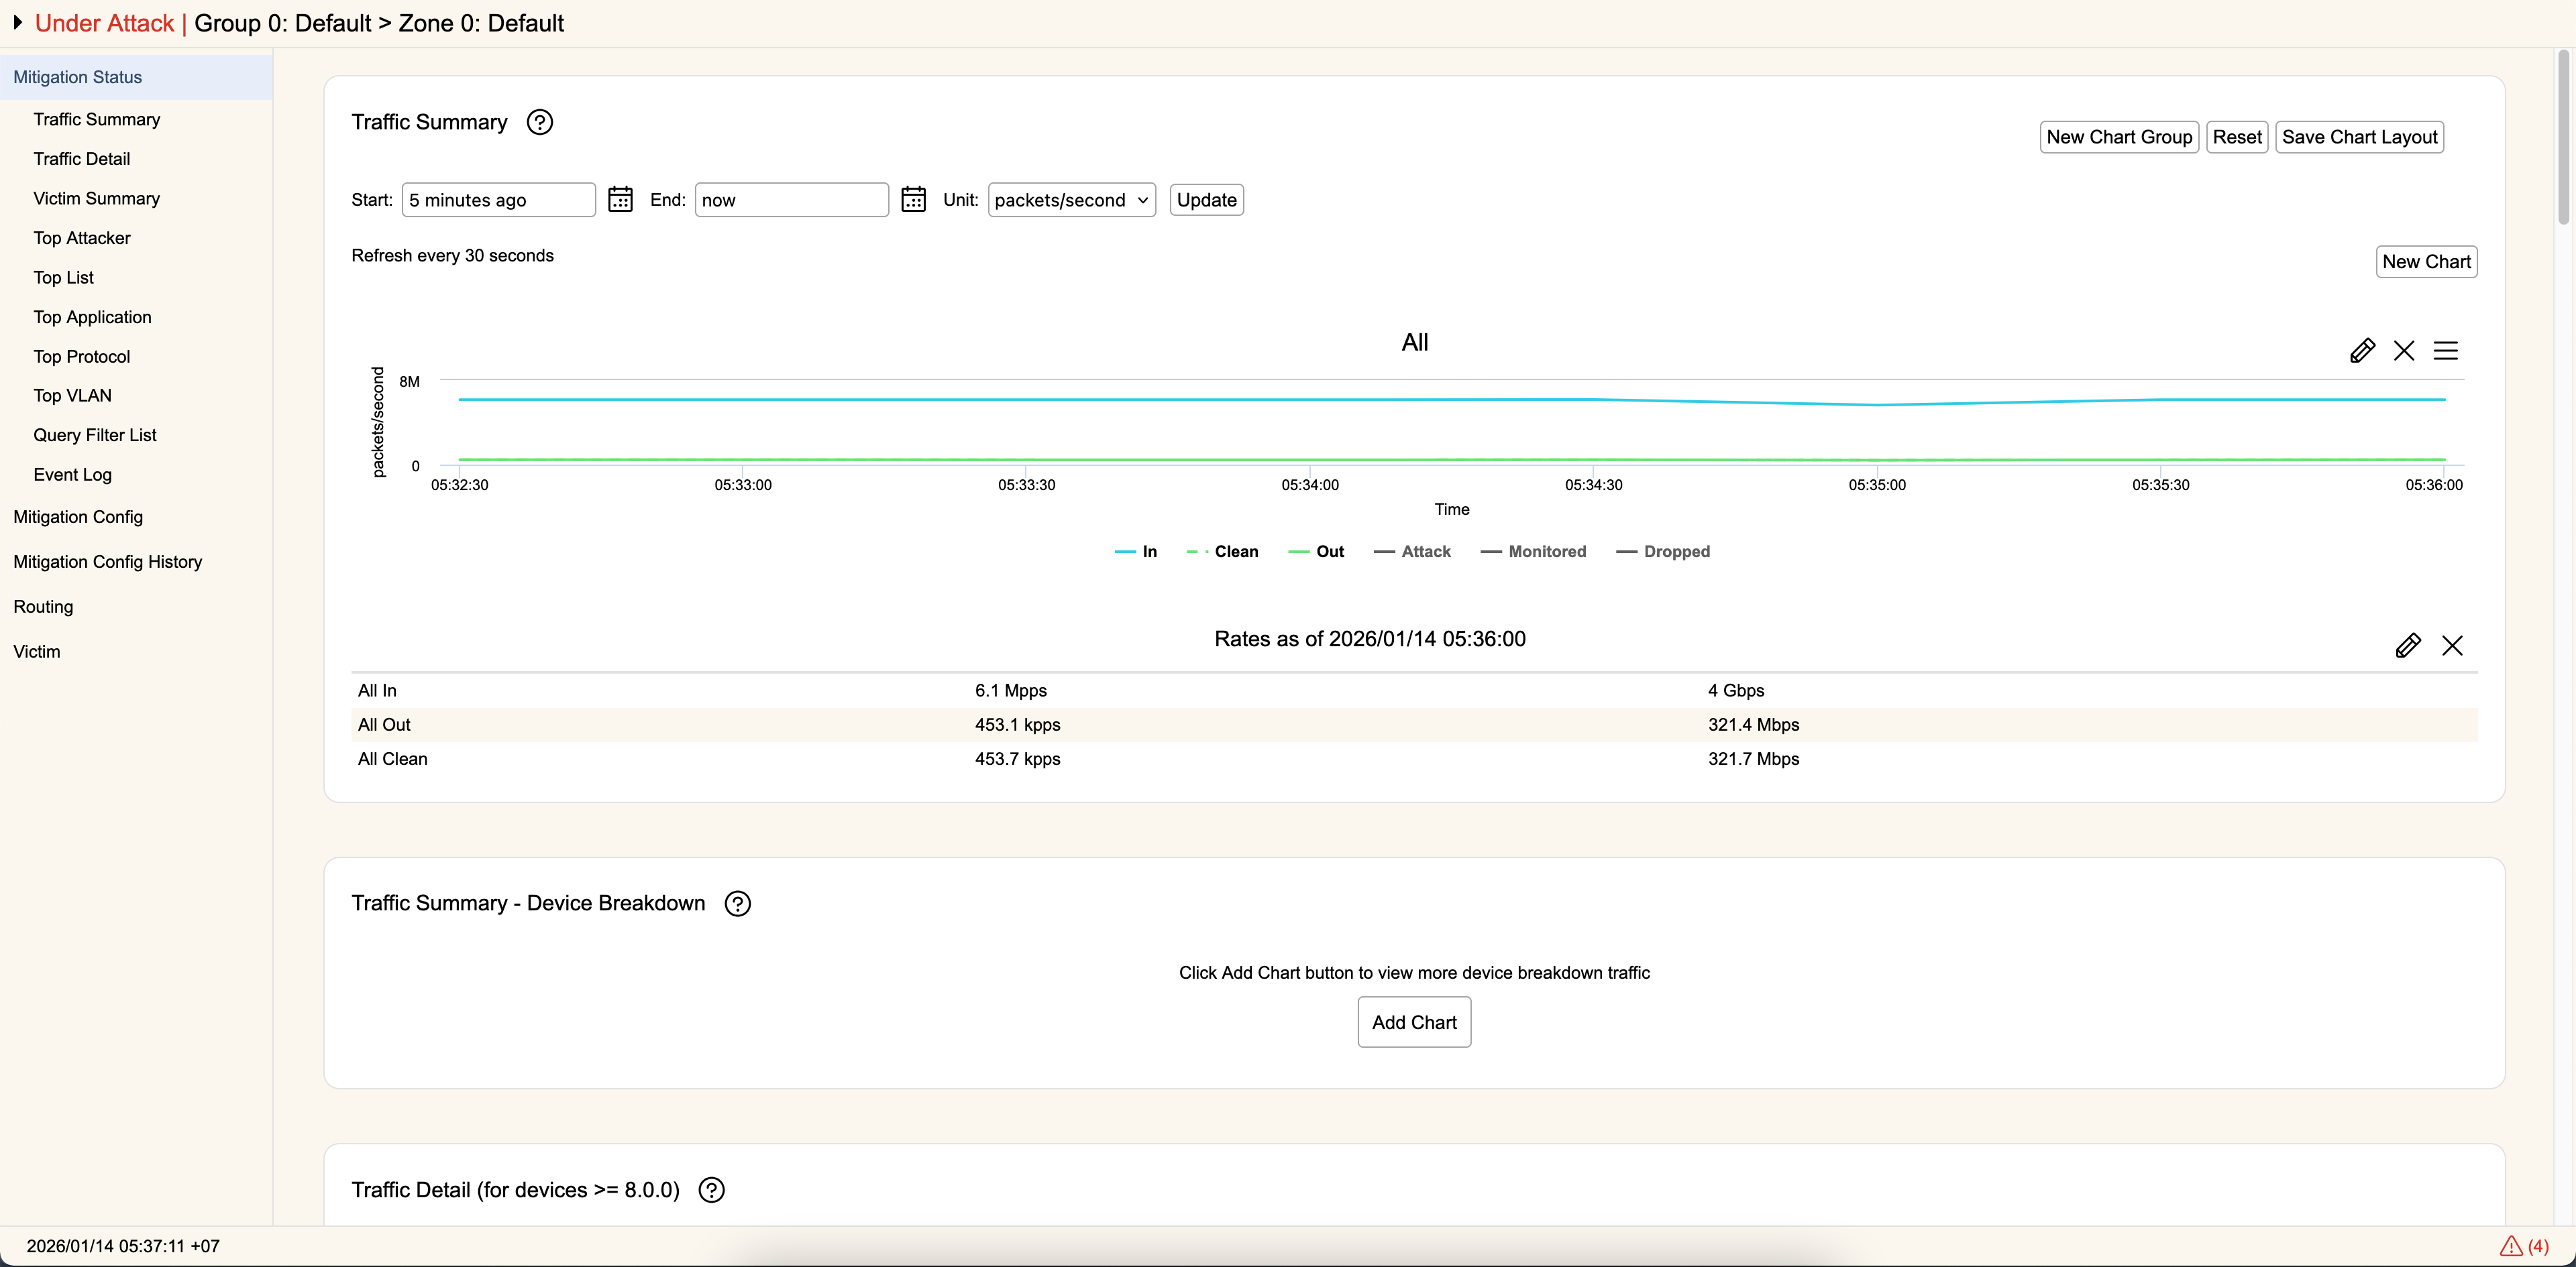2576x1267 pixels.
Task: Edit the All chart with pencil icon
Action: click(2362, 351)
